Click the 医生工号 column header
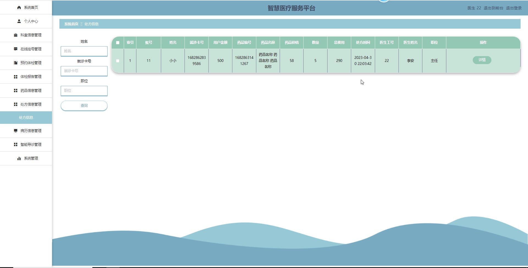 click(x=387, y=43)
